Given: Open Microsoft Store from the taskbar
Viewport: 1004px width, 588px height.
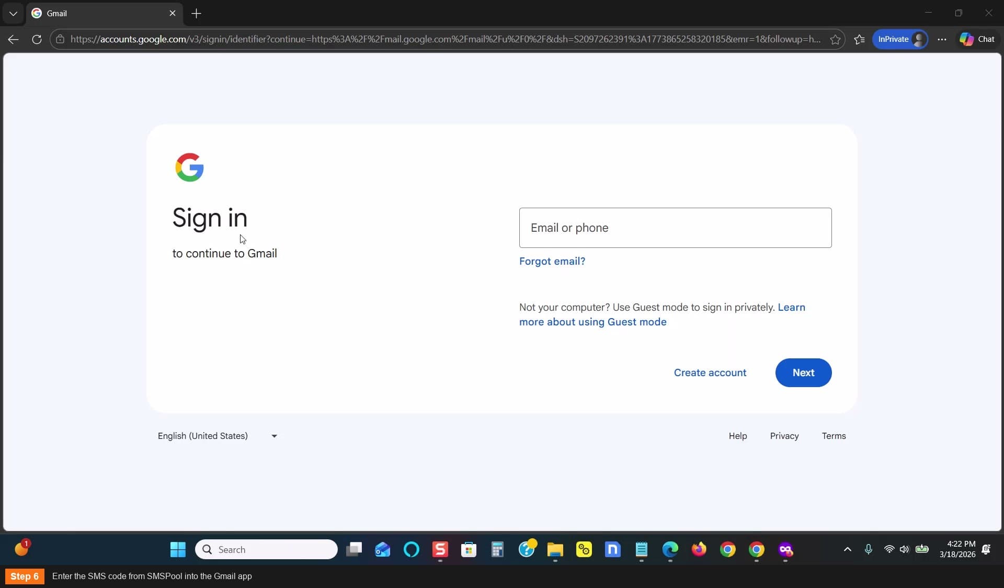Looking at the screenshot, I should 469,549.
